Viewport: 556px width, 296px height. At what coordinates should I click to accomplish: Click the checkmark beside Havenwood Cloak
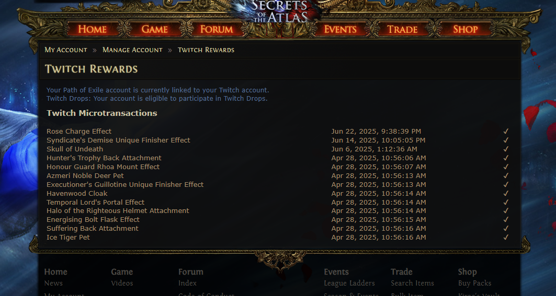(506, 193)
